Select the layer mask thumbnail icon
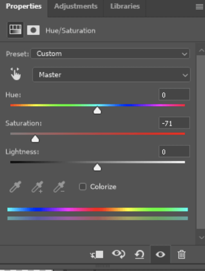The height and width of the screenshot is (271, 205). coord(33,30)
